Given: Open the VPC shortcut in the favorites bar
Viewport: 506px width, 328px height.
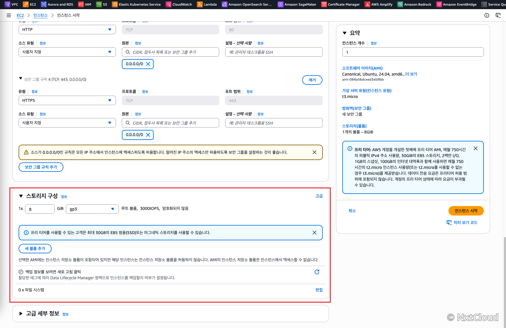Looking at the screenshot, I should click(12, 4).
